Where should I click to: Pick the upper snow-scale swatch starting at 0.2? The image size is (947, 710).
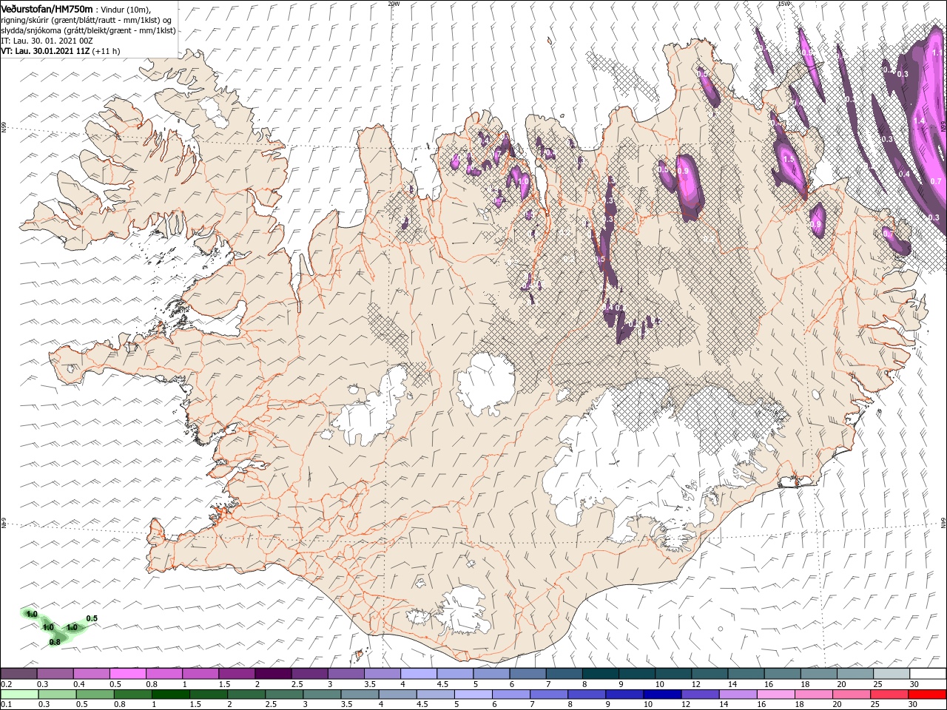(18, 674)
